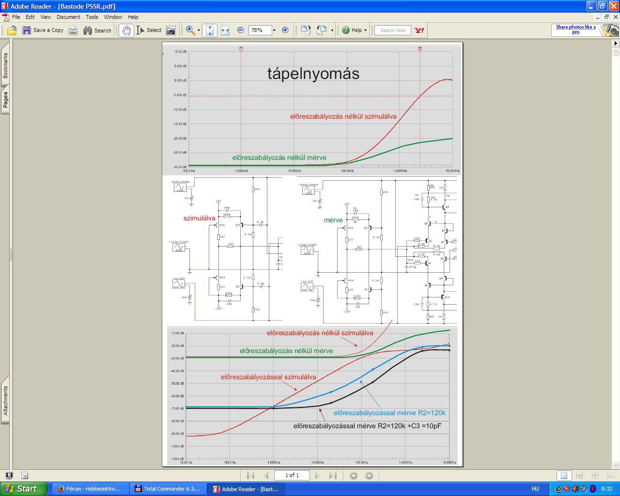The width and height of the screenshot is (620, 496).
Task: Choose the Snapshot camera tool
Action: 170,31
